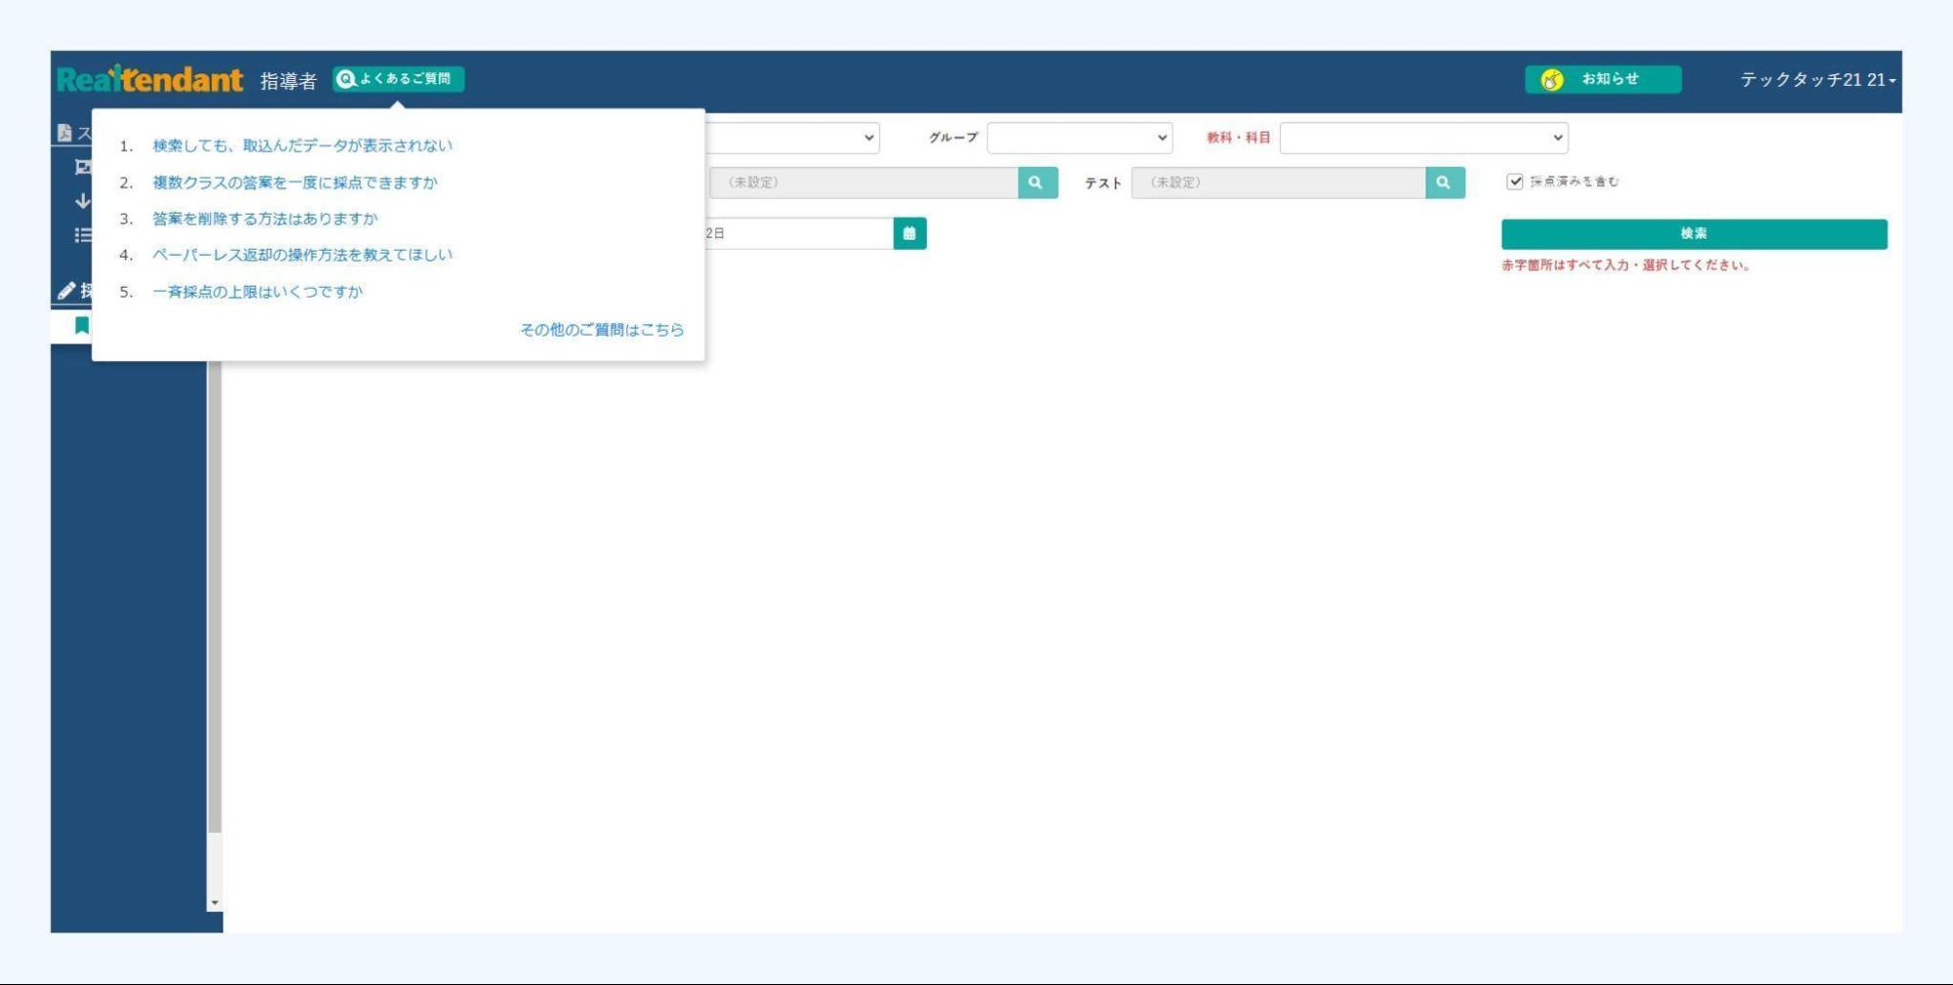Click the Realtendant logo
This screenshot has width=1953, height=985.
point(149,79)
